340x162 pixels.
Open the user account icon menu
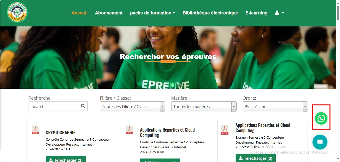click(x=279, y=13)
